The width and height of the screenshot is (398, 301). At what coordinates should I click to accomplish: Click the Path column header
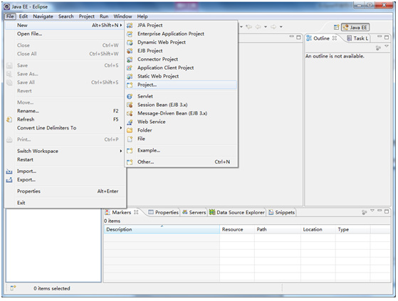pos(278,230)
